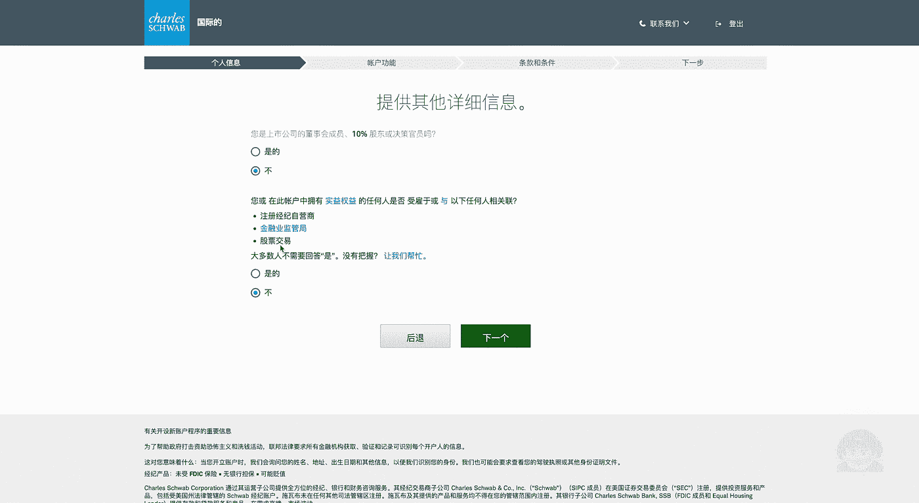Screen dimensions: 919x503
Task: Select the 下一步 progress step
Action: click(x=693, y=63)
